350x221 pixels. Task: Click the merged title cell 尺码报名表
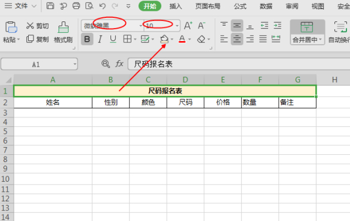pos(165,91)
